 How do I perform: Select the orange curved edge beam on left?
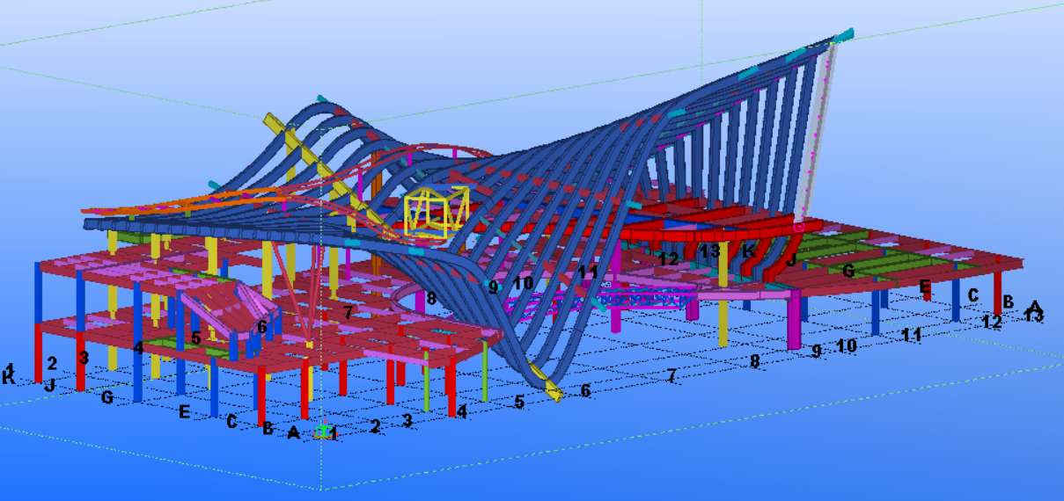tap(132, 209)
